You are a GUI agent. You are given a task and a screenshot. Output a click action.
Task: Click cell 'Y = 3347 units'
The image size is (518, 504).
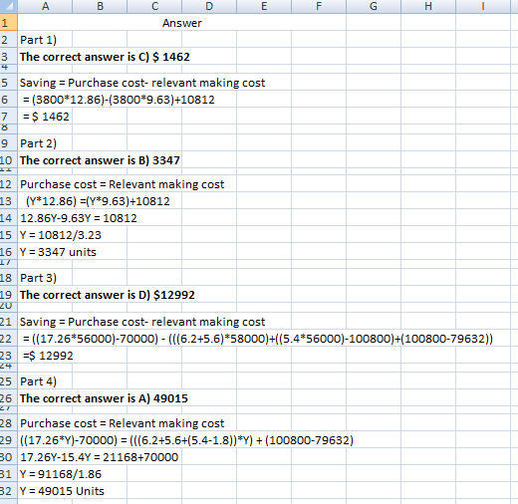[58, 252]
